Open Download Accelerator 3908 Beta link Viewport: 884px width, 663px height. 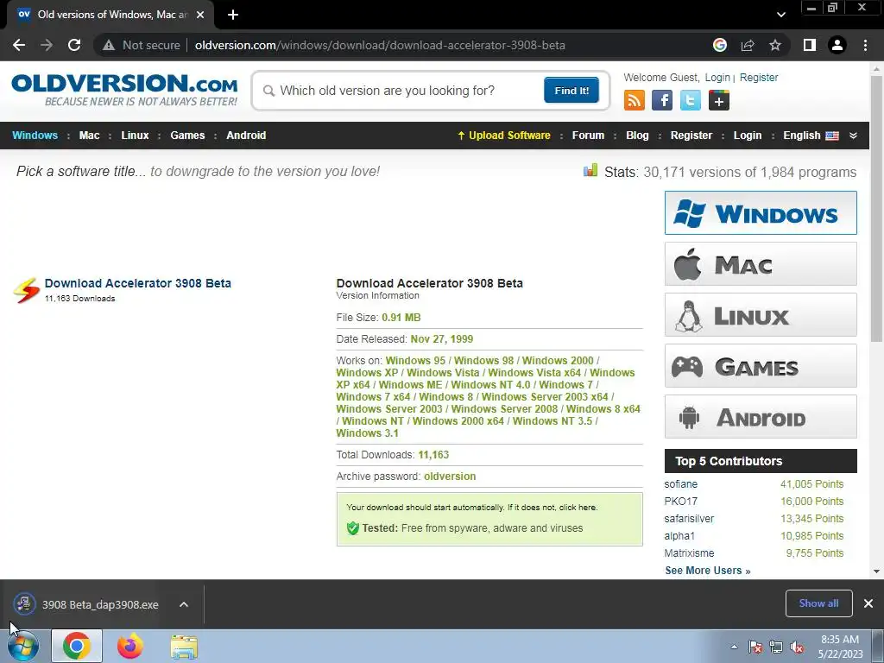click(137, 283)
